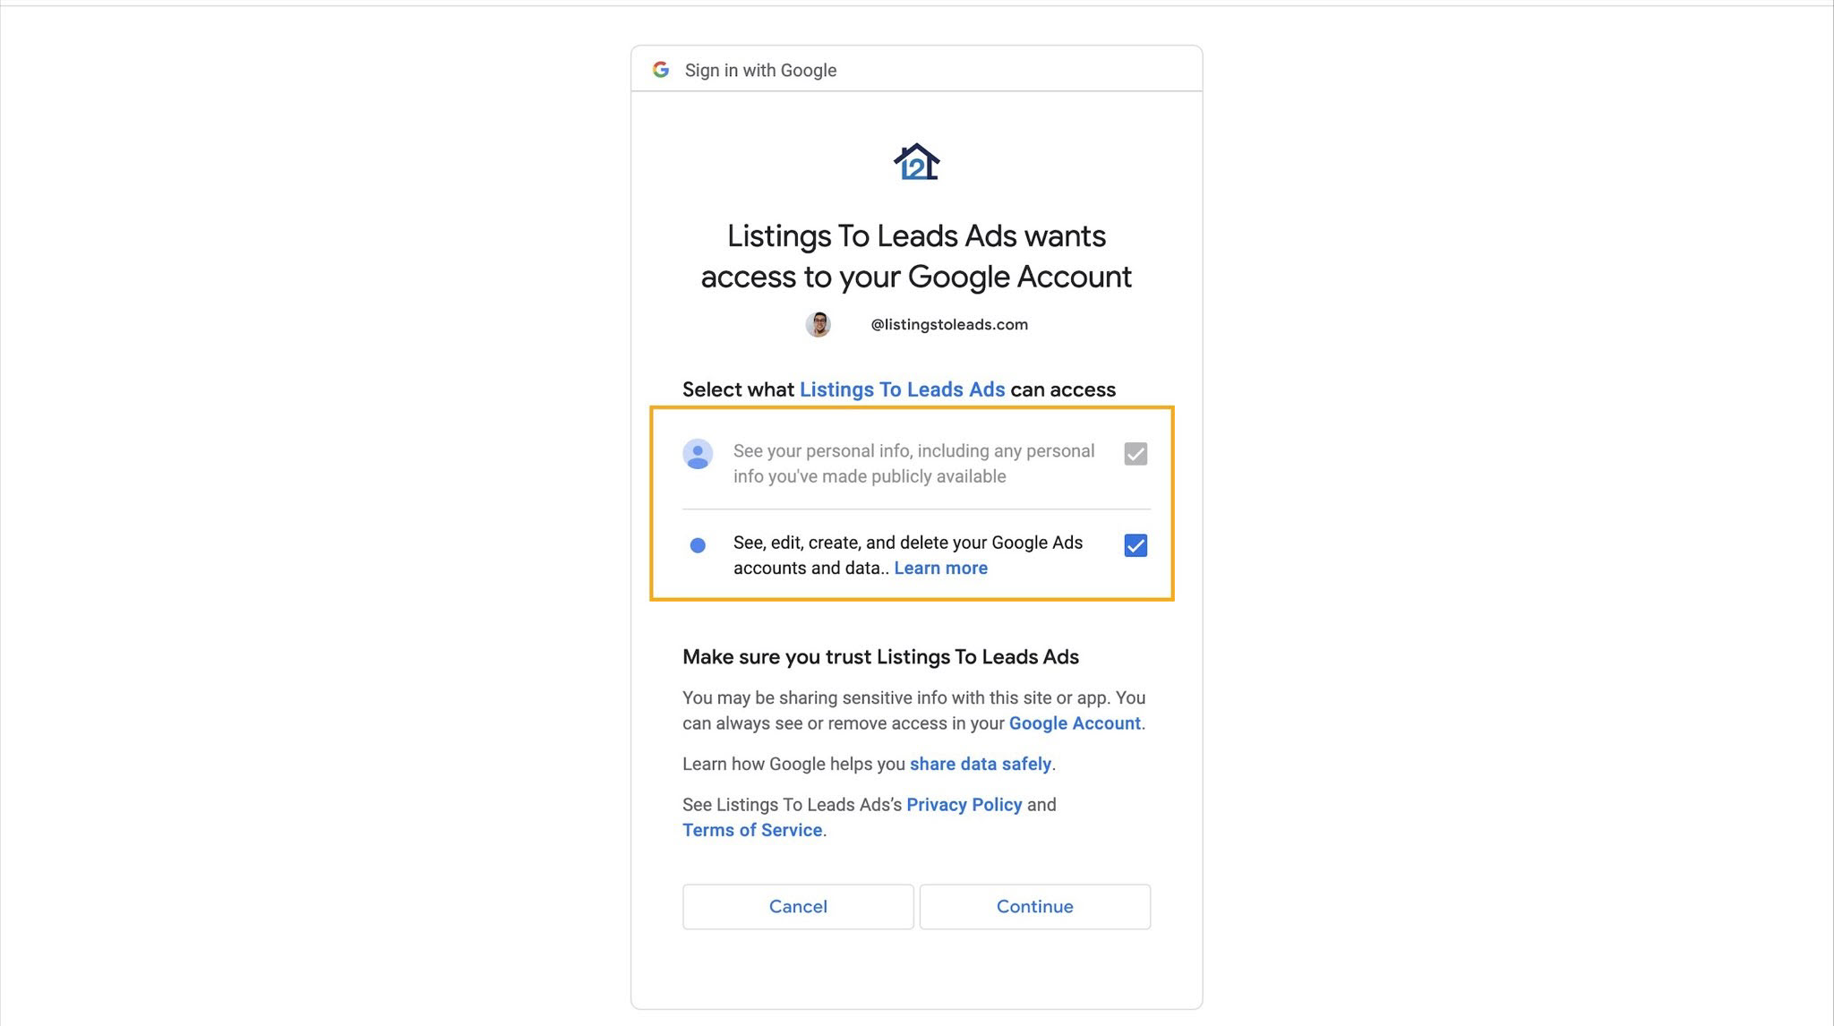The width and height of the screenshot is (1834, 1026).
Task: Open the Terms of Service link
Action: 752,830
